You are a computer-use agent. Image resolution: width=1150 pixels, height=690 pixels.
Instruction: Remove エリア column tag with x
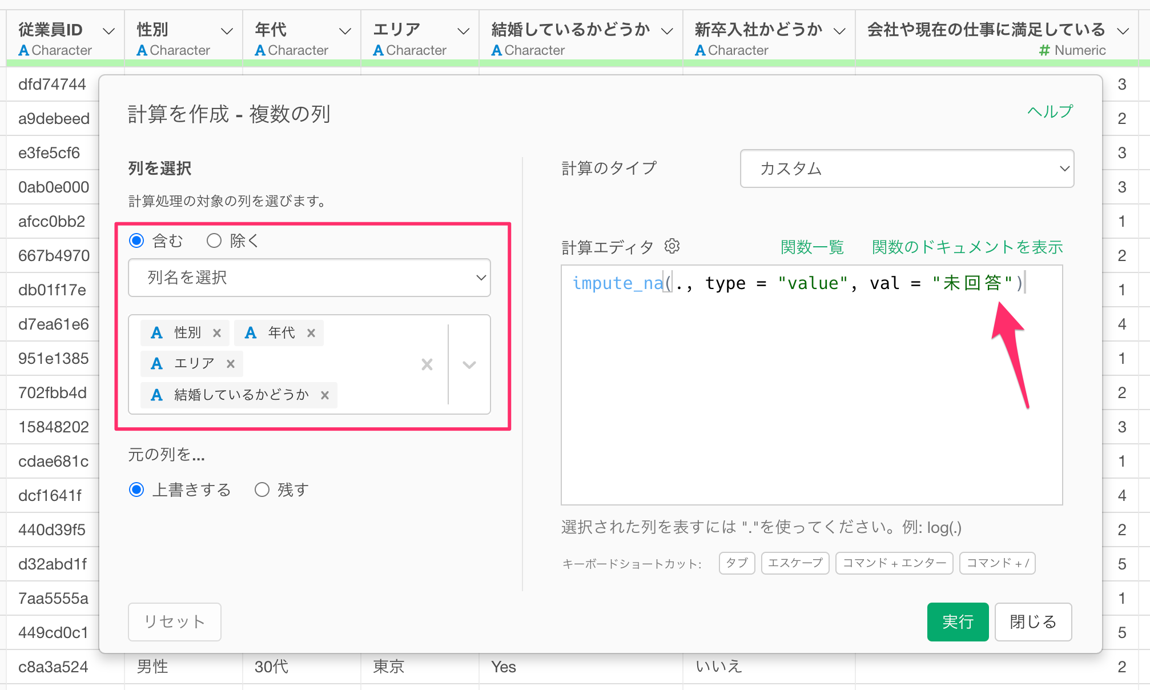[x=231, y=364]
